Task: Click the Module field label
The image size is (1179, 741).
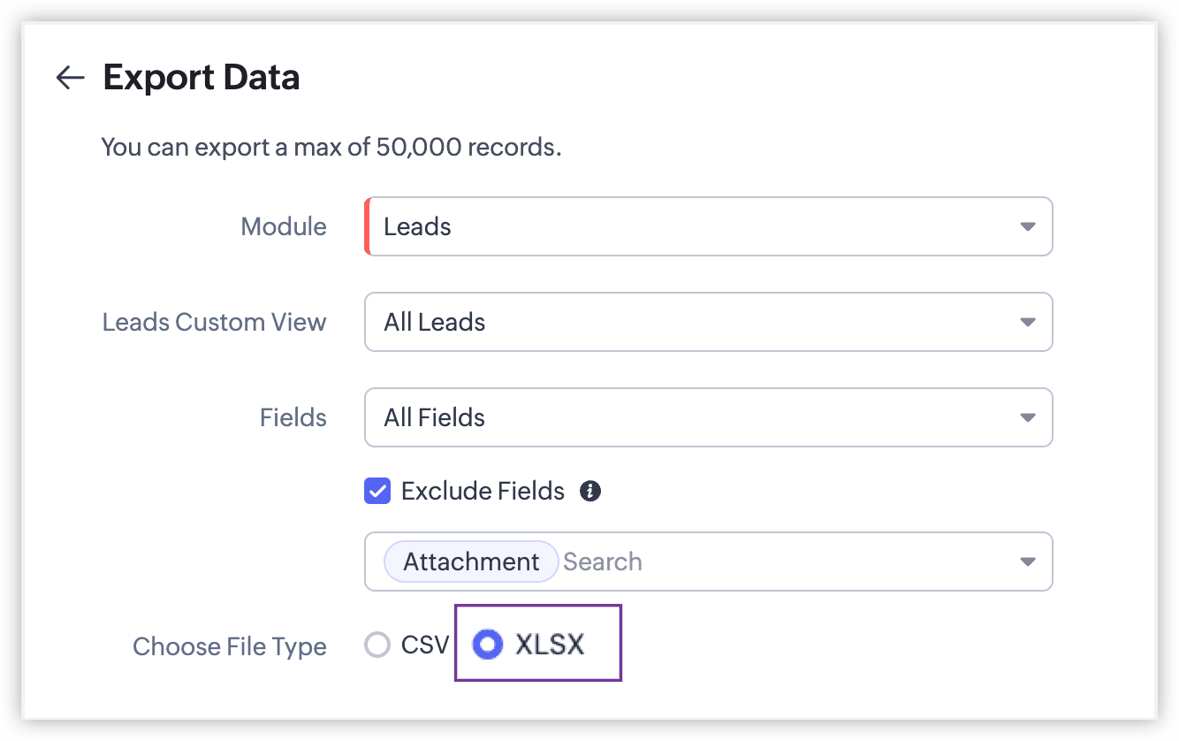Action: [x=284, y=227]
